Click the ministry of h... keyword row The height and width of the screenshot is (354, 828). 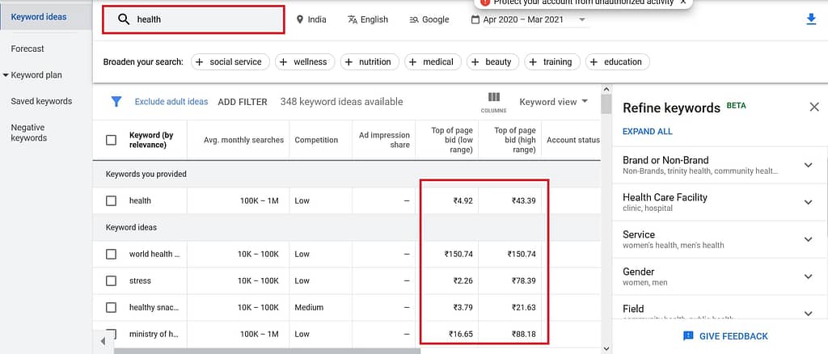point(346,334)
